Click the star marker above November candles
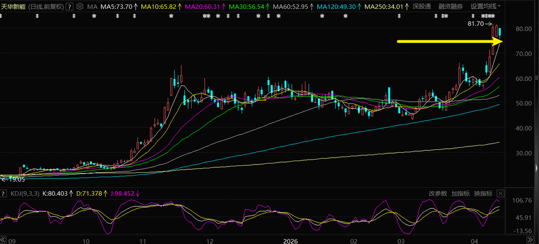 (171, 16)
